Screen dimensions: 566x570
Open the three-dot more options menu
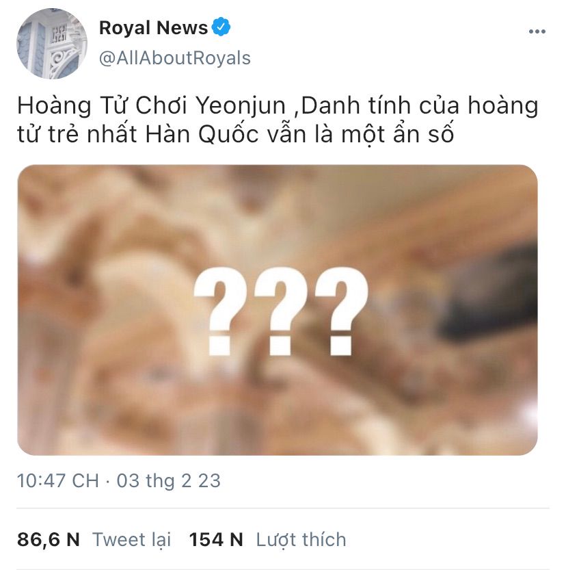click(537, 31)
